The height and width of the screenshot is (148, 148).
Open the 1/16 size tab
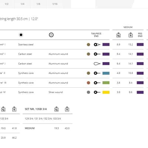[55, 4]
